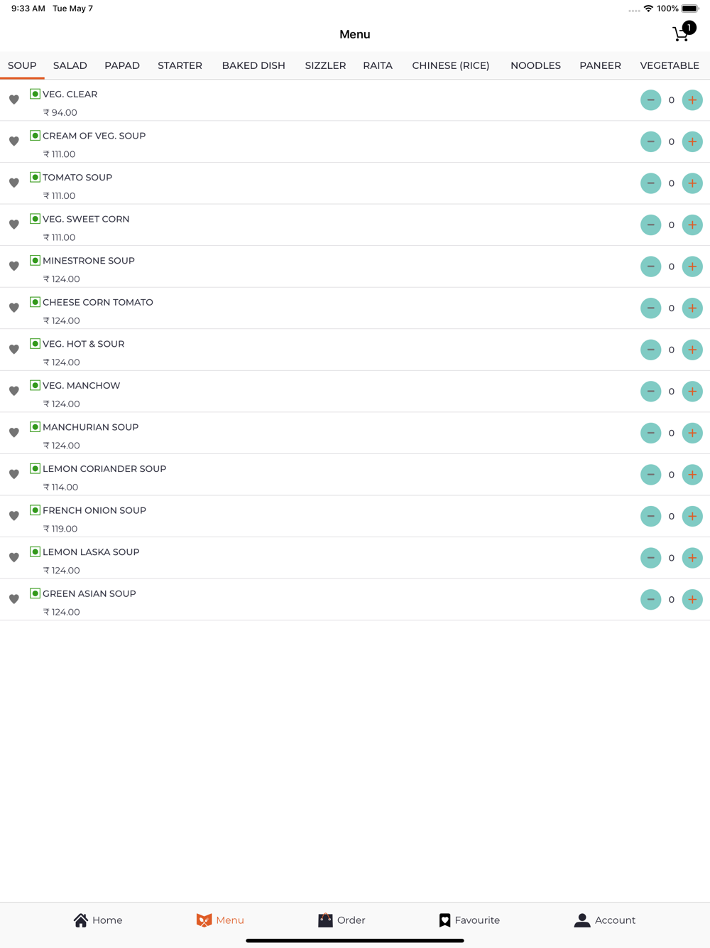Open the SIZZLER category tab
Image resolution: width=710 pixels, height=948 pixels.
pyautogui.click(x=325, y=65)
